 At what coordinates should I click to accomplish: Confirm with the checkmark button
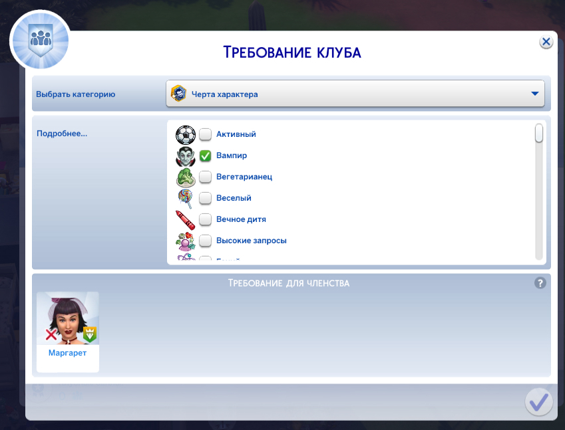[538, 402]
